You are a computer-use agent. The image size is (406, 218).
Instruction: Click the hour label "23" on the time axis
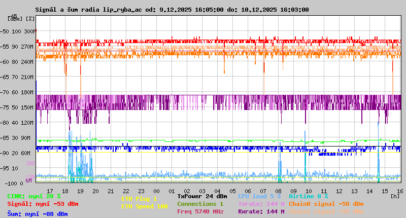142,191
